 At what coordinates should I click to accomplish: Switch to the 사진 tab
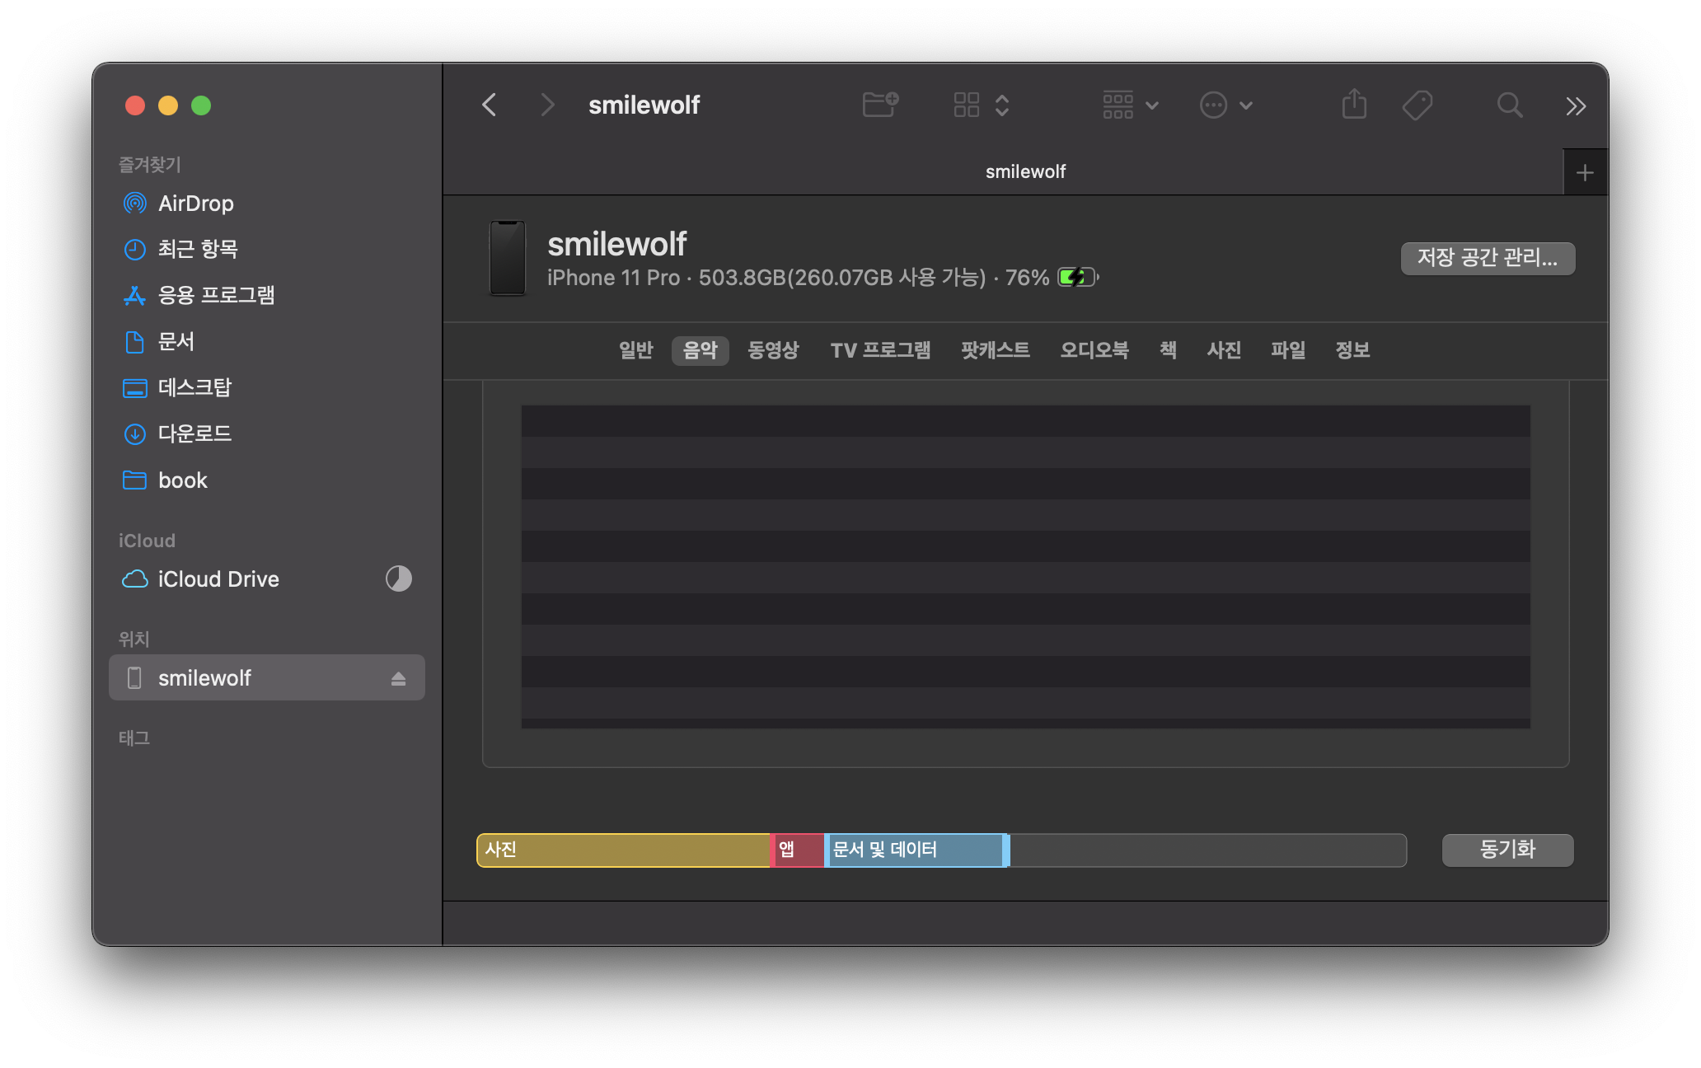1224,350
